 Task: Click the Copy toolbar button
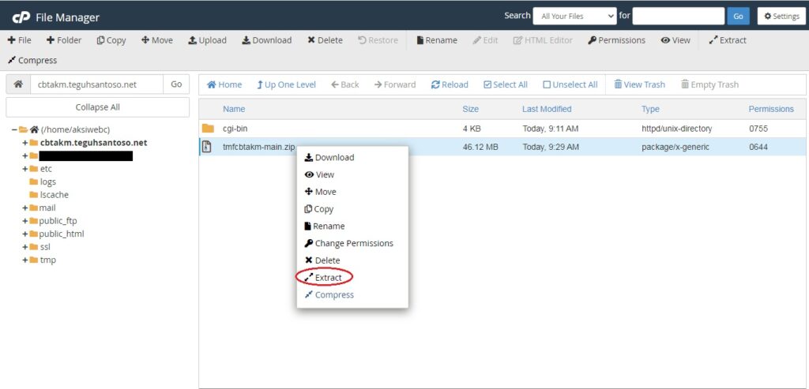click(111, 40)
